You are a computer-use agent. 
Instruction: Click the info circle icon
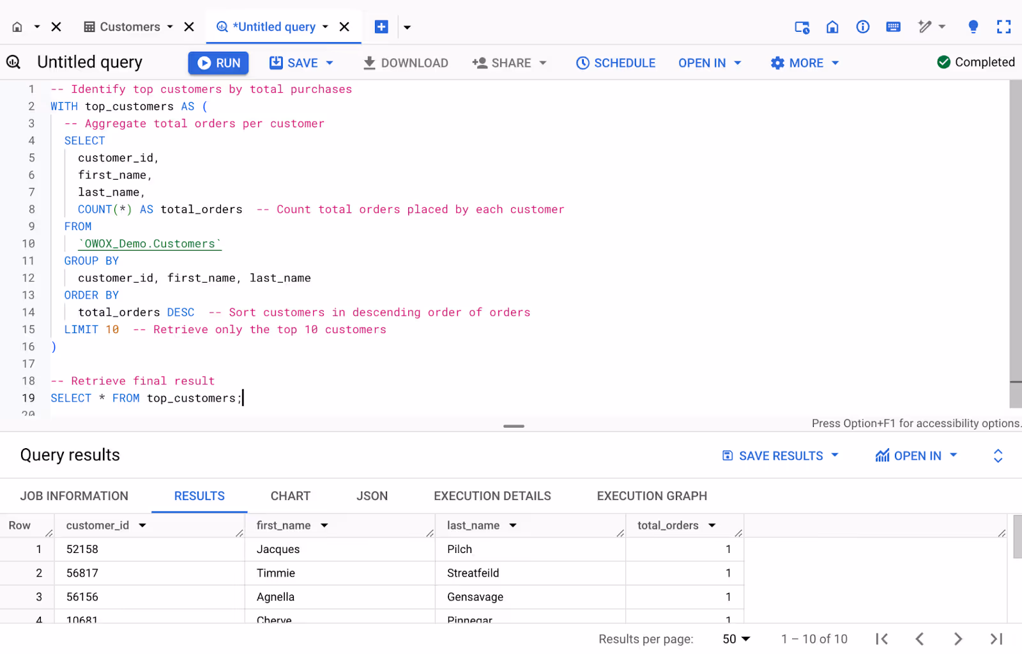pos(863,27)
